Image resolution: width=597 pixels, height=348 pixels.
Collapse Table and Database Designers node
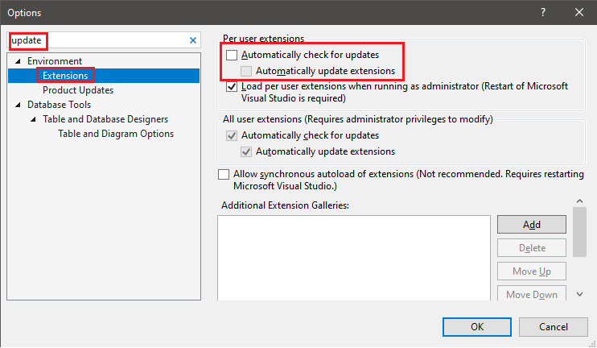tap(33, 119)
